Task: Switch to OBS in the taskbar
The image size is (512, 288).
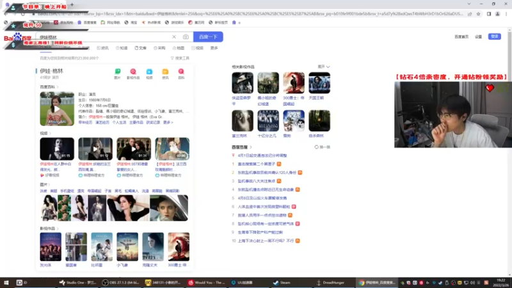Action: click(x=120, y=283)
